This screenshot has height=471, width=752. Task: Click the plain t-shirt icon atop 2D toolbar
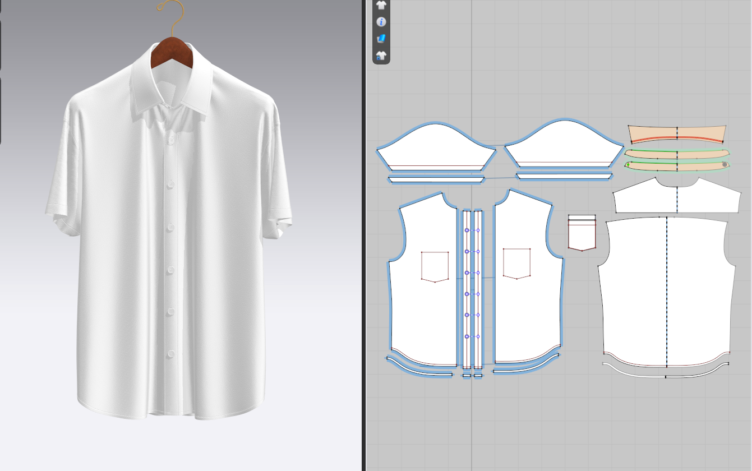tap(381, 5)
